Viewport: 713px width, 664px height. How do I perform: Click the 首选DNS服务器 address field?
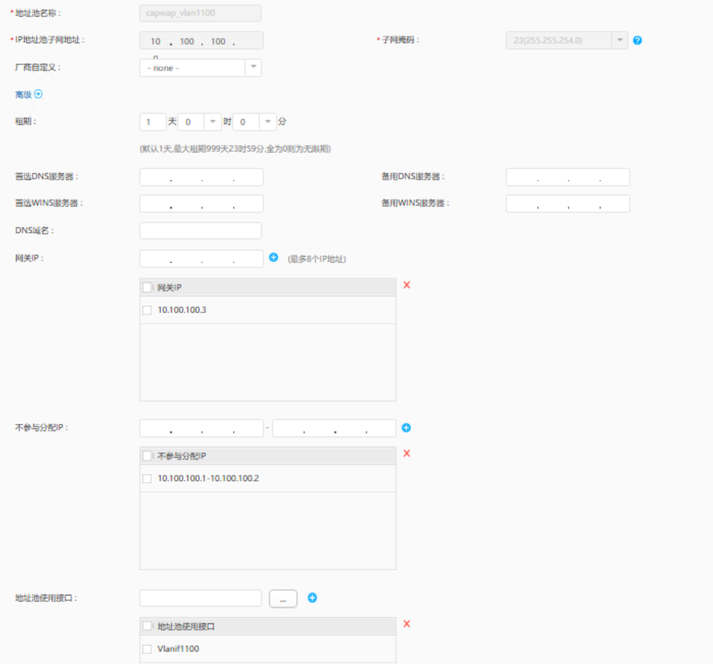[x=201, y=177]
